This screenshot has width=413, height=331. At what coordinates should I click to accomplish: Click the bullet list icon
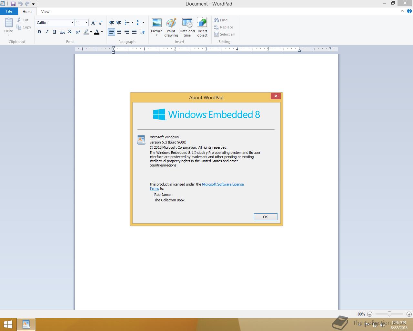click(x=127, y=23)
